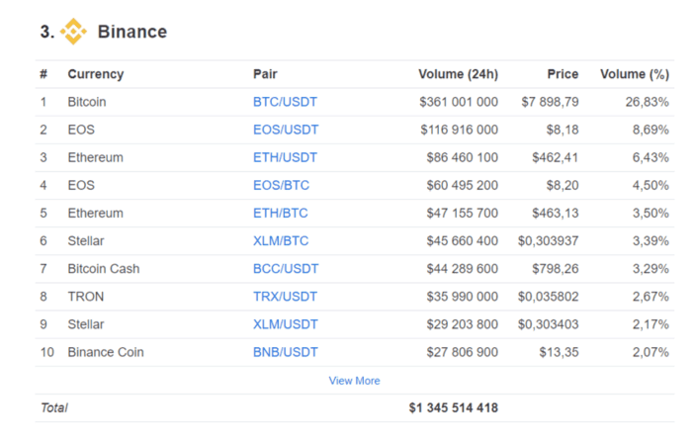693x445 pixels.
Task: Click the $60 495 200 volume value
Action: tap(463, 185)
